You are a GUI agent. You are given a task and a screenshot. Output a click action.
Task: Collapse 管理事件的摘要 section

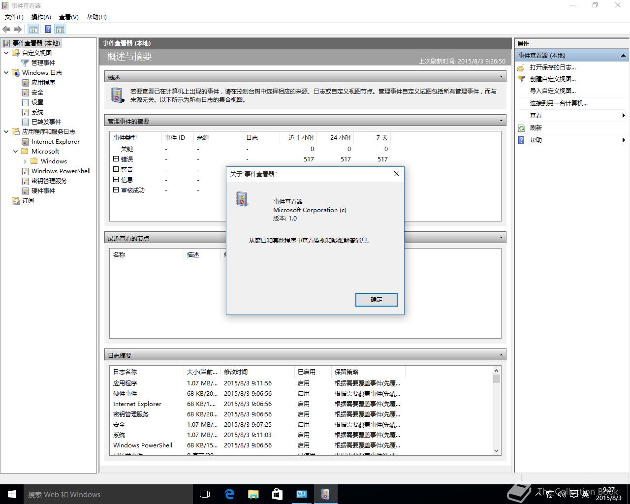click(502, 121)
